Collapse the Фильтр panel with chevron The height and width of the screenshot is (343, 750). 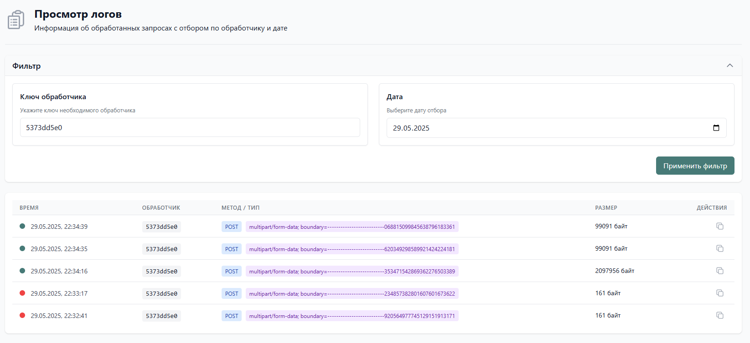[x=730, y=66]
